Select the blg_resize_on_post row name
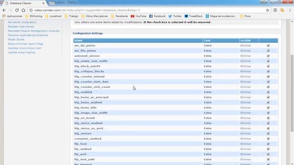The image size is (294, 165). [89, 128]
